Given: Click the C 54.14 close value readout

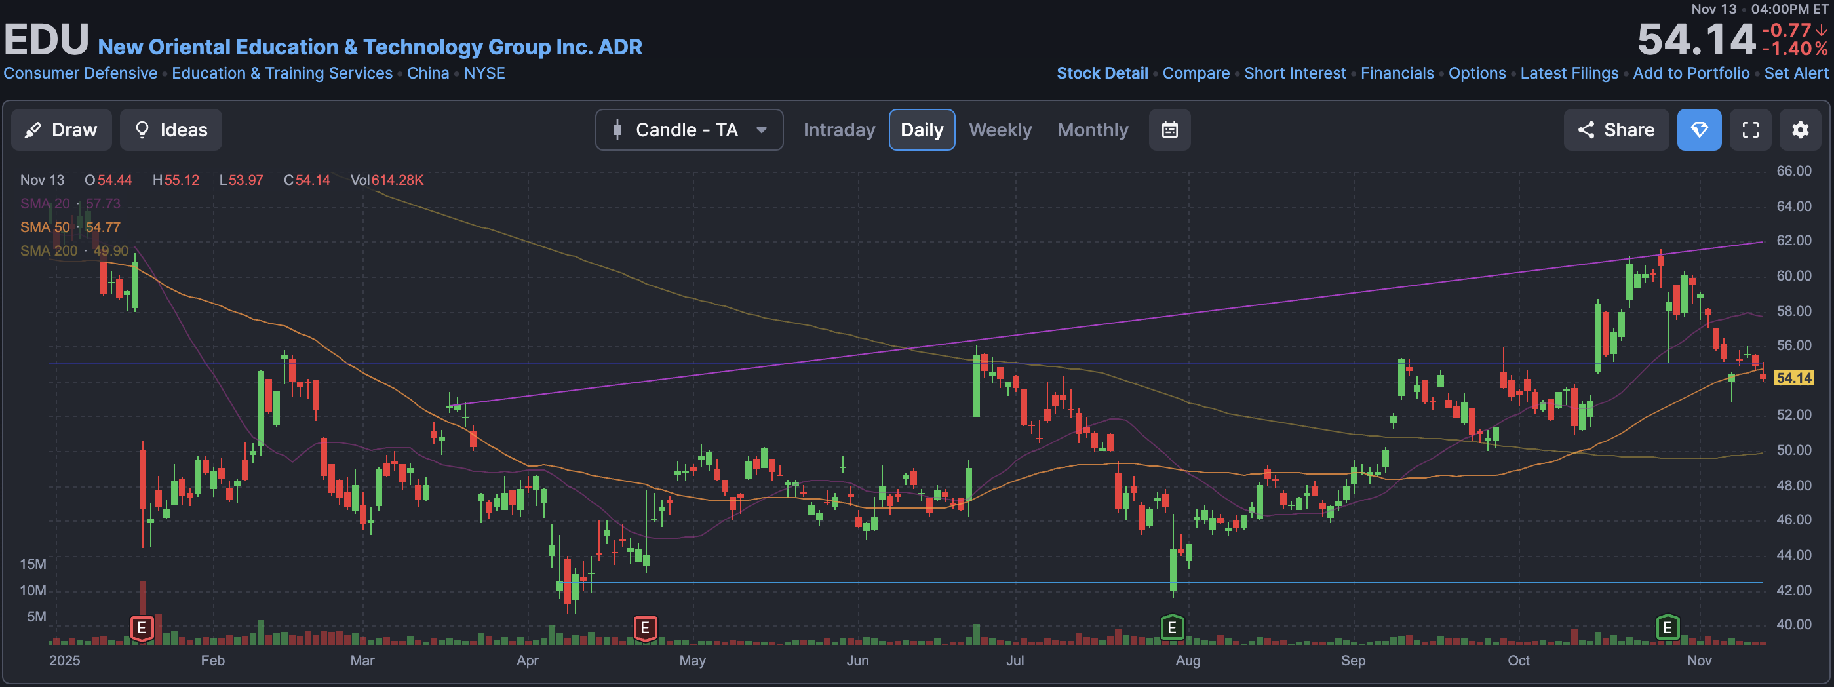Looking at the screenshot, I should [307, 180].
